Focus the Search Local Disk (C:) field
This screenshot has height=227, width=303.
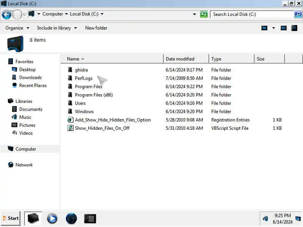252,14
